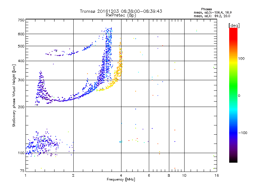255x191 pixels.
Task: Click the colorbar label '-100'
Action: click(243, 133)
